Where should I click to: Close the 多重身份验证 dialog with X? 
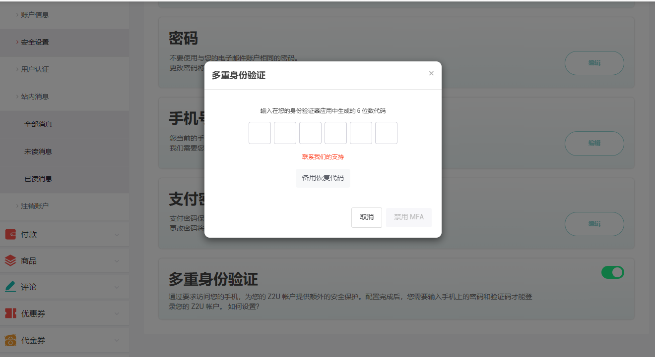point(431,73)
